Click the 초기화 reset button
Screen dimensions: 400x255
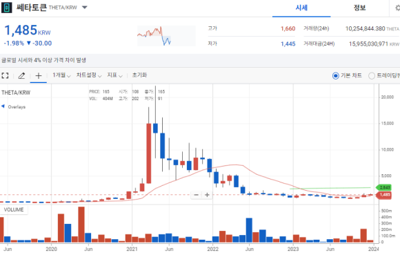(139, 75)
